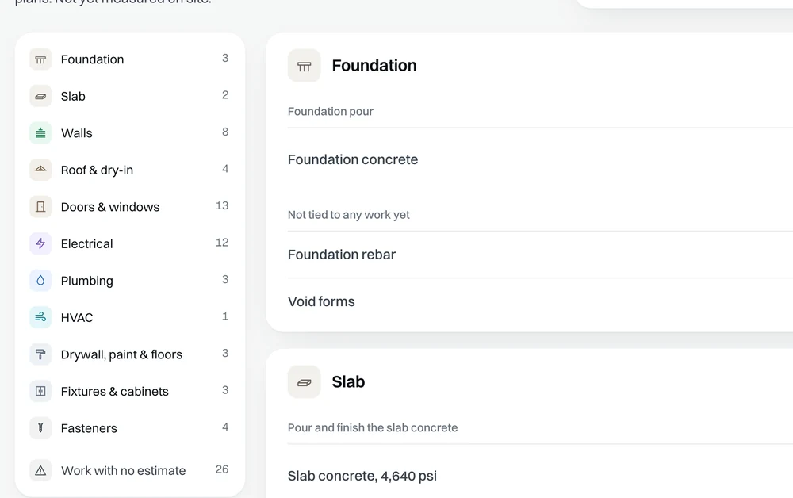Select the Electrical lightning bolt icon
This screenshot has width=793, height=498.
tap(40, 243)
